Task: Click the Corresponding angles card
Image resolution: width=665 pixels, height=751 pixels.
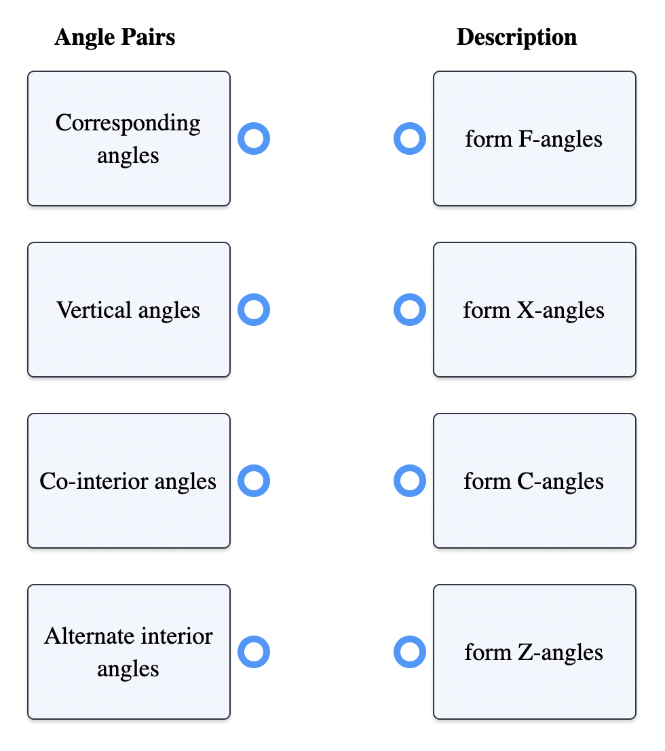Action: tap(128, 139)
